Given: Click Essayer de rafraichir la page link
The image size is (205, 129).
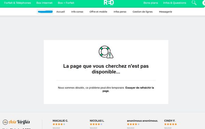Looking at the screenshot, I should tap(128, 89).
